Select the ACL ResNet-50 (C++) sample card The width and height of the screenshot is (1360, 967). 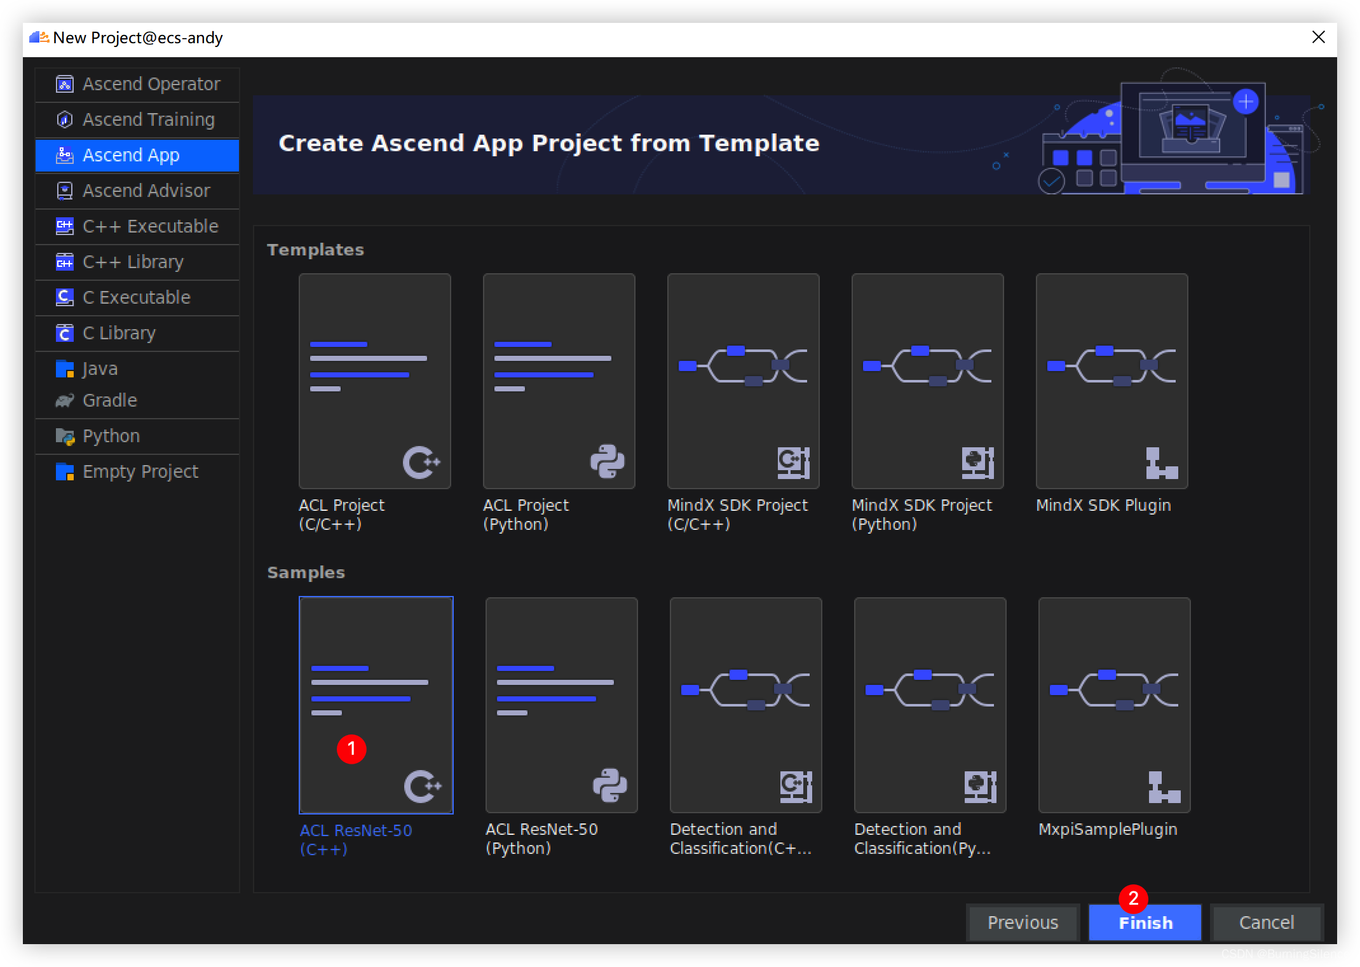376,705
